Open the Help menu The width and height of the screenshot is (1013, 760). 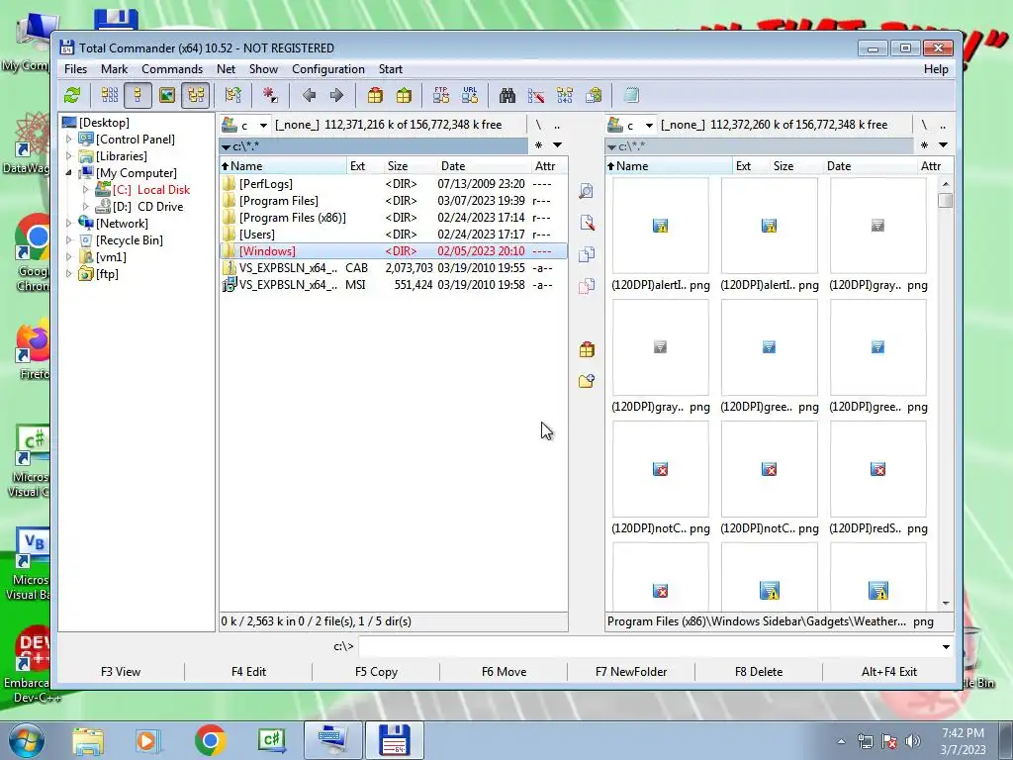coord(936,69)
